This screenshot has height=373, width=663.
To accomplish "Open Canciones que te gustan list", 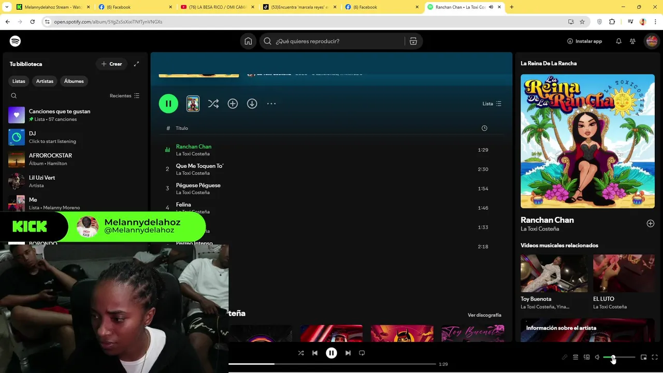I will 74,115.
